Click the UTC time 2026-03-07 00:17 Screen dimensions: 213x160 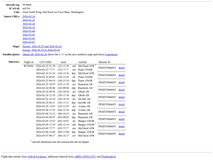coord(45,136)
